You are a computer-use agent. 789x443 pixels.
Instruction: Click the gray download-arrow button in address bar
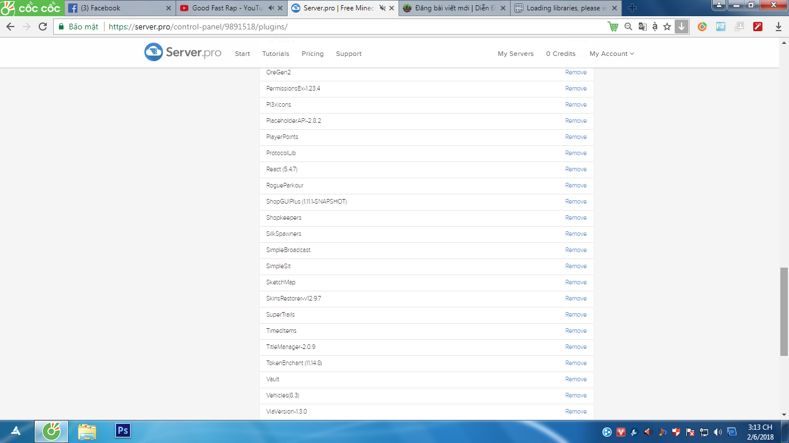click(x=682, y=27)
